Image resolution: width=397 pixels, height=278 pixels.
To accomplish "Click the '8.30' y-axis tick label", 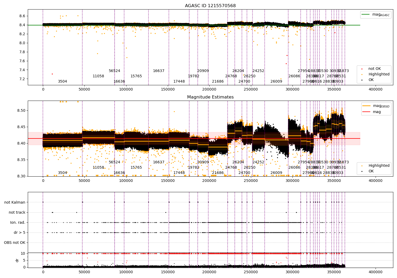I will pos(21,176).
